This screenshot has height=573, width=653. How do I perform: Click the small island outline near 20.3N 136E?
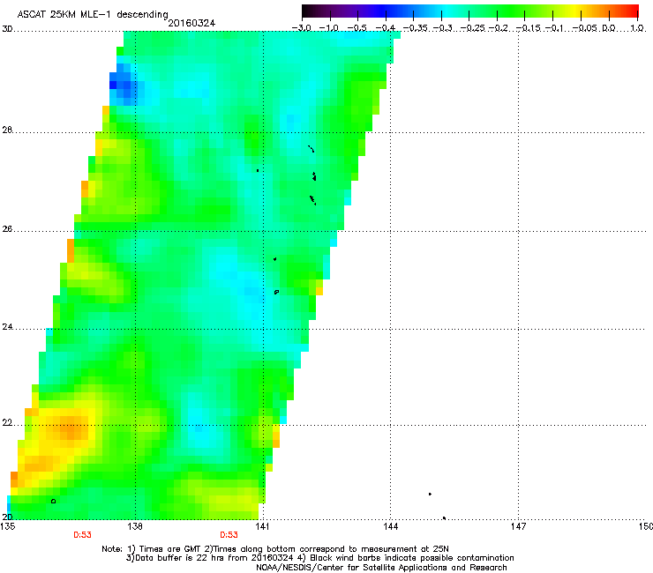click(x=53, y=502)
